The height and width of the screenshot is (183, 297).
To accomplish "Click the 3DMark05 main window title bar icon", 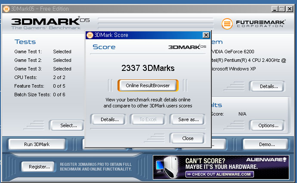I will point(6,9).
